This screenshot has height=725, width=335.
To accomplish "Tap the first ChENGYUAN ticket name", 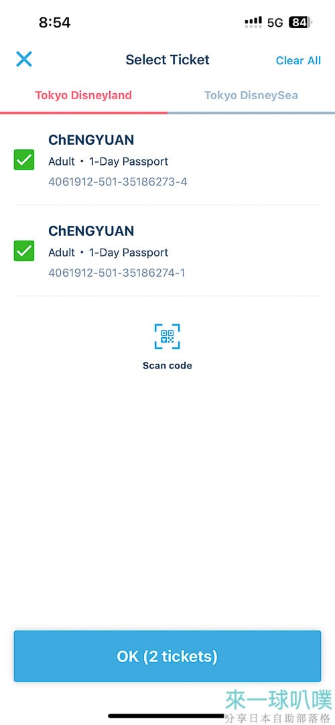I will (x=91, y=140).
